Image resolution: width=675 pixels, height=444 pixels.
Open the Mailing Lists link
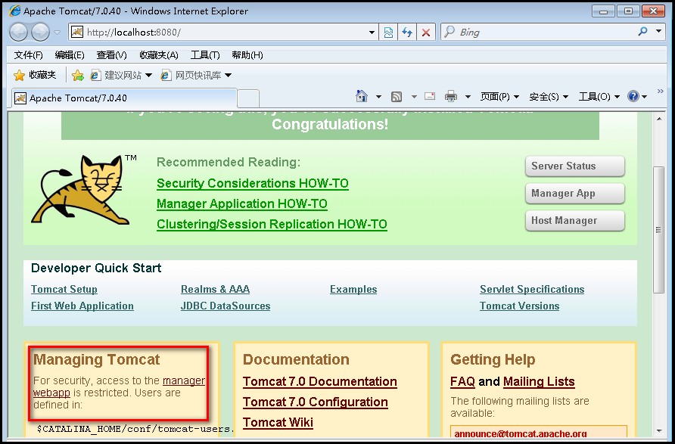point(539,382)
